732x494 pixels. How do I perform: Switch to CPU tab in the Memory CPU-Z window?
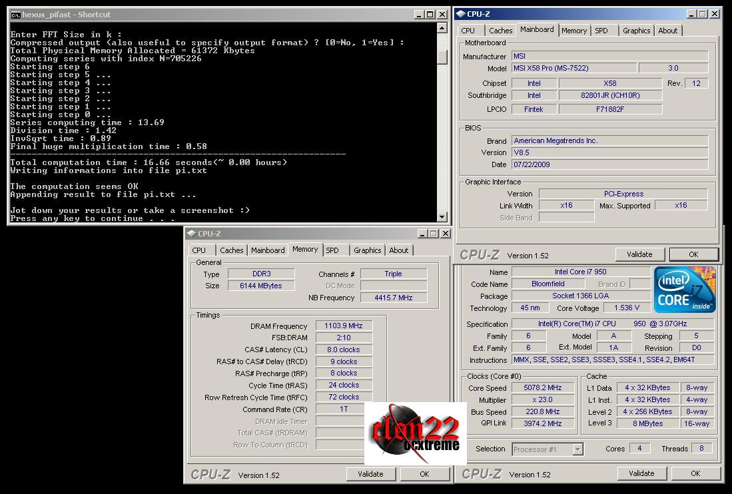click(199, 250)
